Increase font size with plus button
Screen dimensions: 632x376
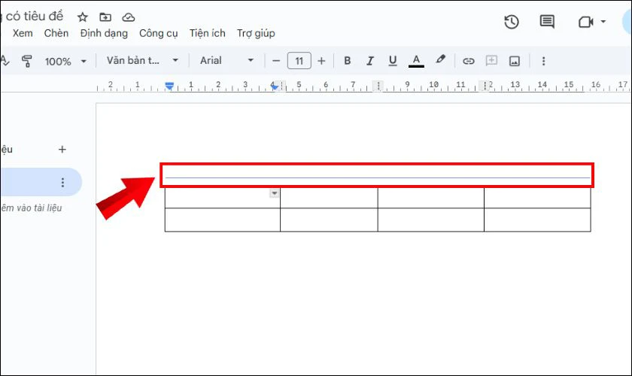[321, 61]
